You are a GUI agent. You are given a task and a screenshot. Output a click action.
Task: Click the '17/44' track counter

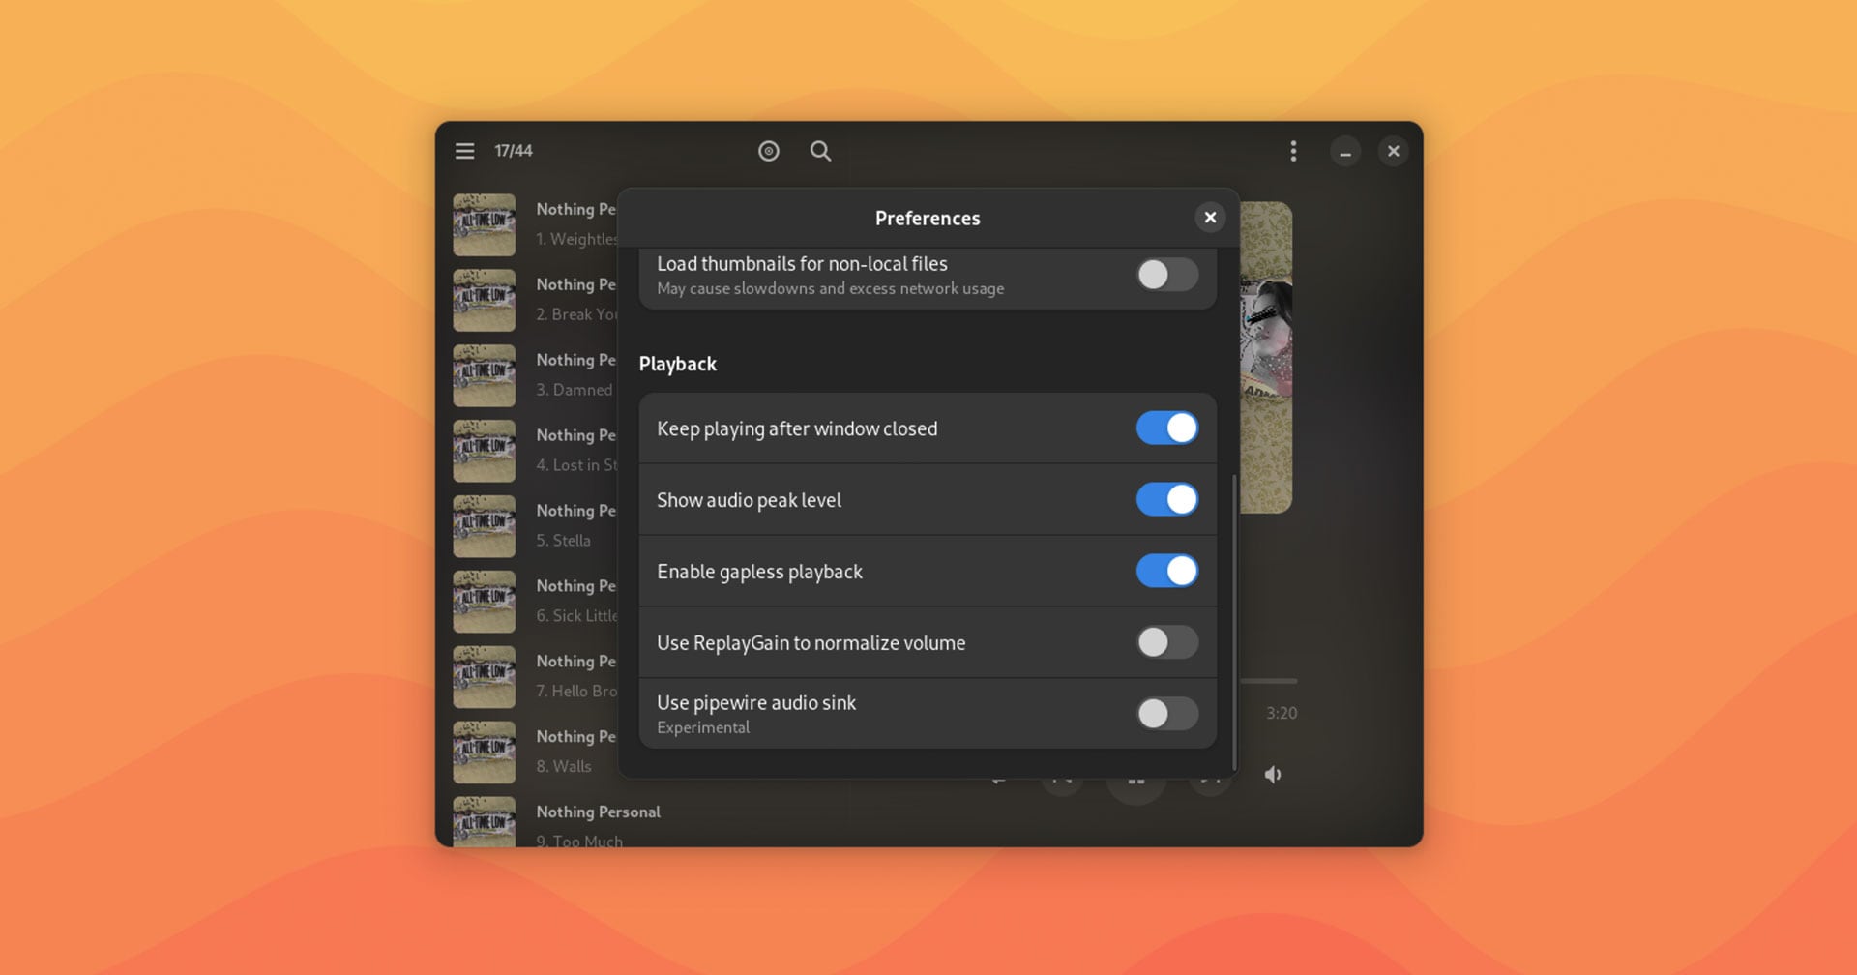[514, 151]
